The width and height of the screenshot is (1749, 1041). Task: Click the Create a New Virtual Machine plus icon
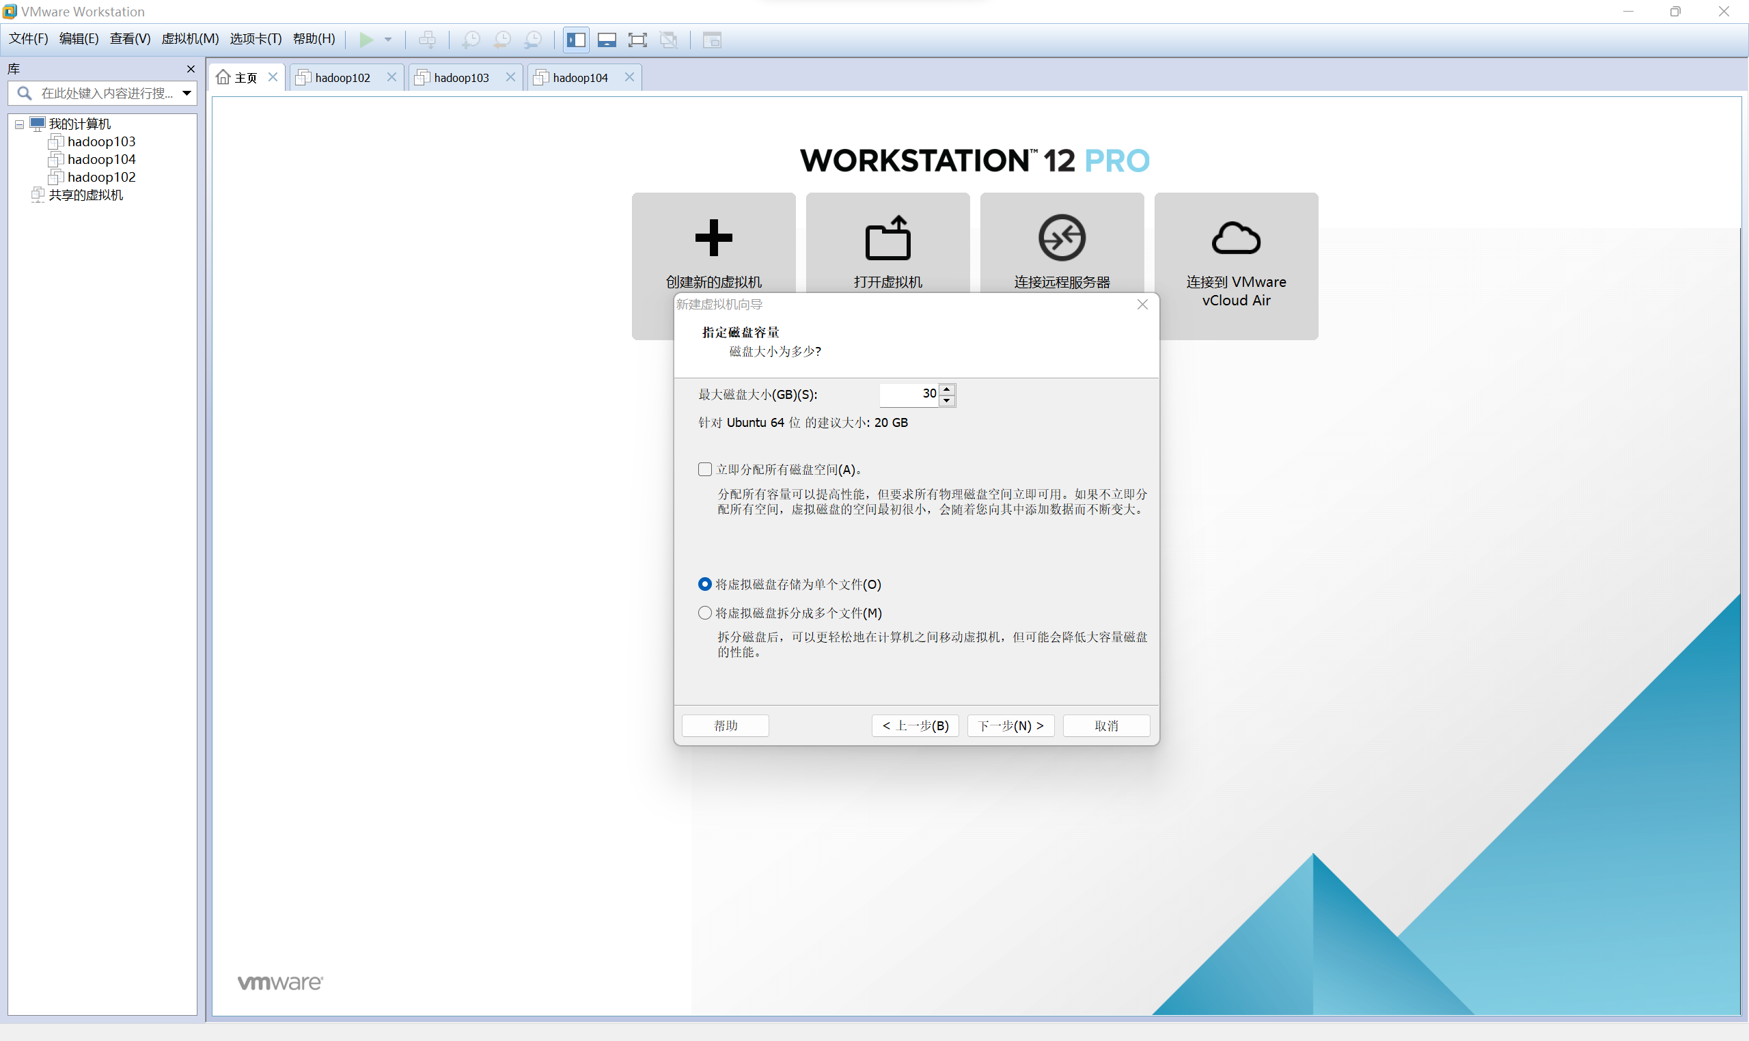pos(713,238)
